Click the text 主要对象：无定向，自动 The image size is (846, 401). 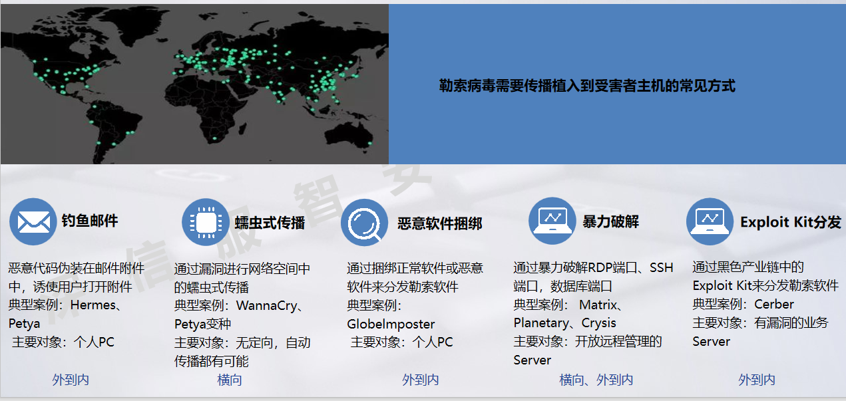point(242,343)
